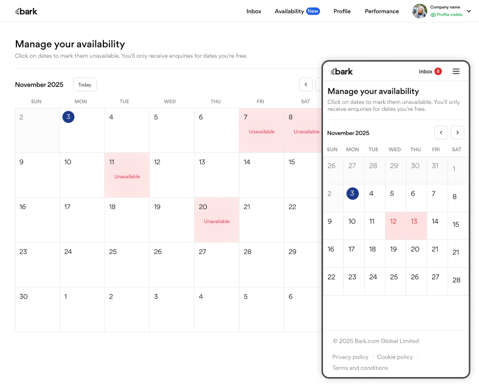The image size is (479, 387).
Task: Click the Bark logo inside the mobile preview
Action: click(x=342, y=71)
